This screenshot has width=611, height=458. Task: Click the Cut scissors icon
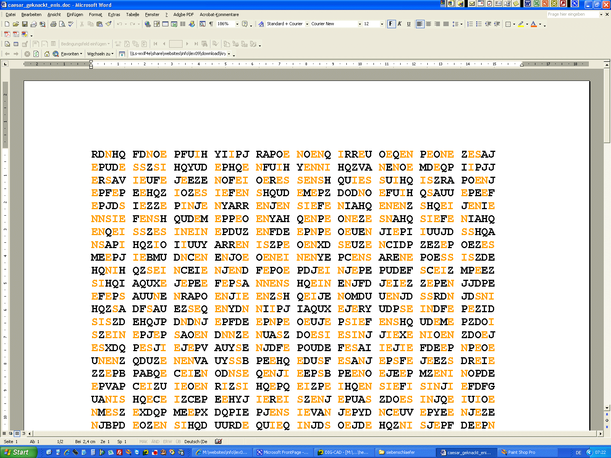coord(82,24)
